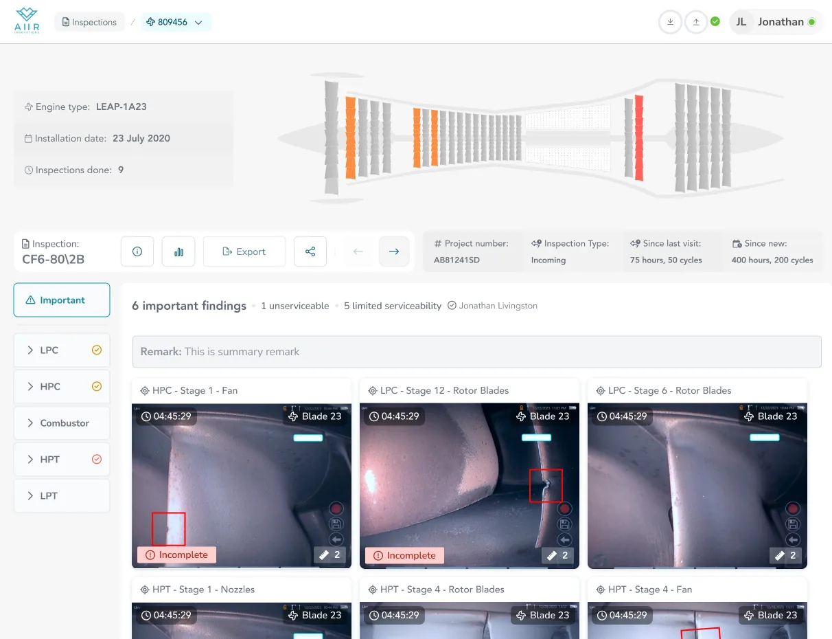
Task: Go to next inspection arrow
Action: (394, 251)
